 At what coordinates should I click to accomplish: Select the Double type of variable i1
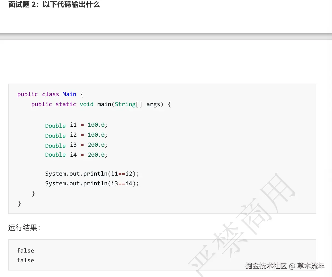[x=55, y=126]
